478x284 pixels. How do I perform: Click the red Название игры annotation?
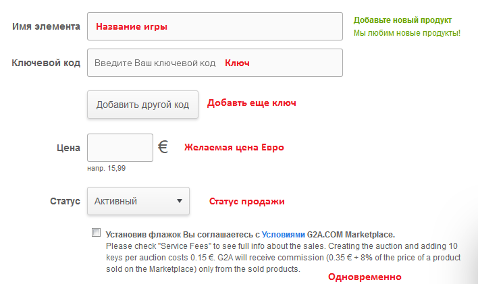132,27
